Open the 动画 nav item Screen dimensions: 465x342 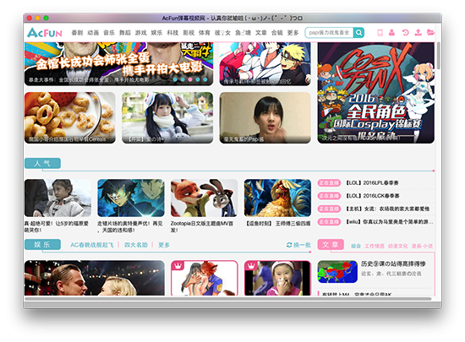93,33
